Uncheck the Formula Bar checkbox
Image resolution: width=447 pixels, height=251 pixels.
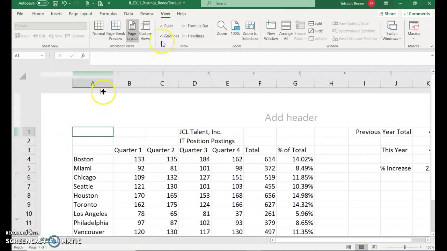(184, 26)
